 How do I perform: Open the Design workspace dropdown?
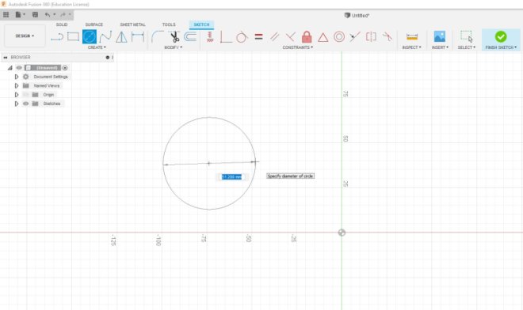pyautogui.click(x=25, y=36)
